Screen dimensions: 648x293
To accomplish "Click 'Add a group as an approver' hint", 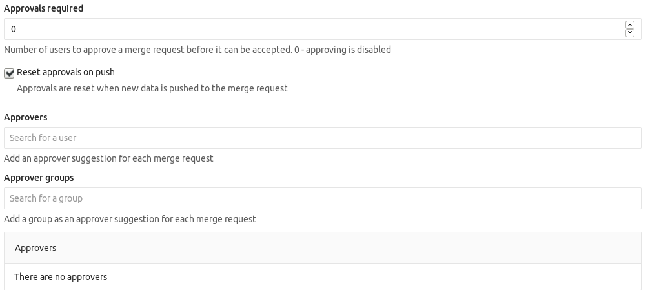I will click(x=130, y=219).
